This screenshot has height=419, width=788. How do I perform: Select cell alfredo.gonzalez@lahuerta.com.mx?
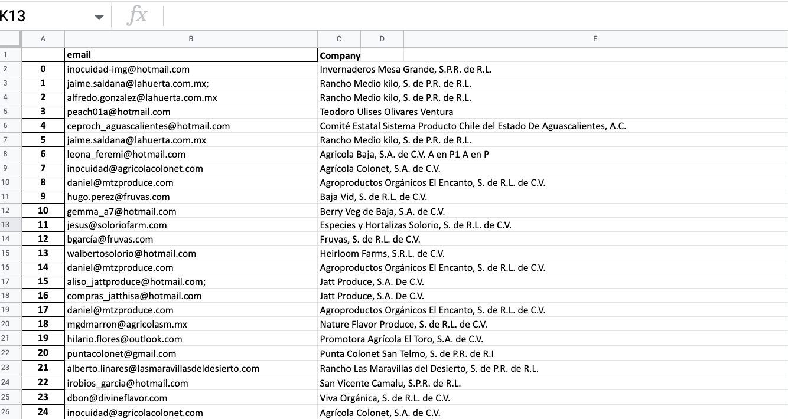(x=191, y=97)
